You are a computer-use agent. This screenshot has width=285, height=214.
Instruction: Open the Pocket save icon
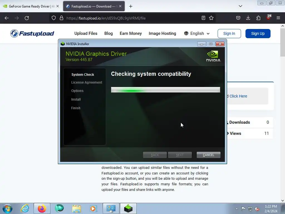pyautogui.click(x=238, y=18)
